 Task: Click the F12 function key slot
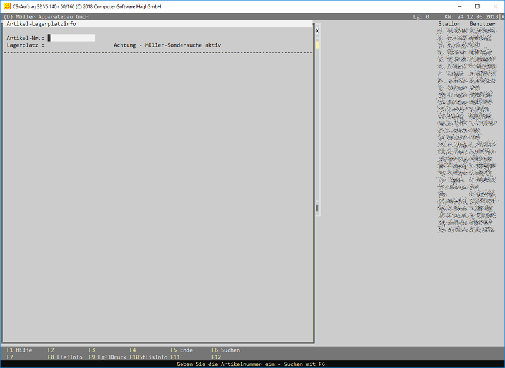(217, 357)
